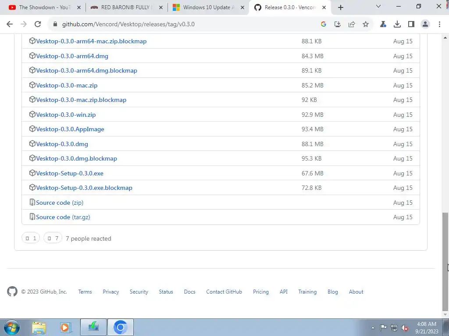Viewport: 449px width, 336px height.
Task: Close the RED BARON tab
Action: 161,8
